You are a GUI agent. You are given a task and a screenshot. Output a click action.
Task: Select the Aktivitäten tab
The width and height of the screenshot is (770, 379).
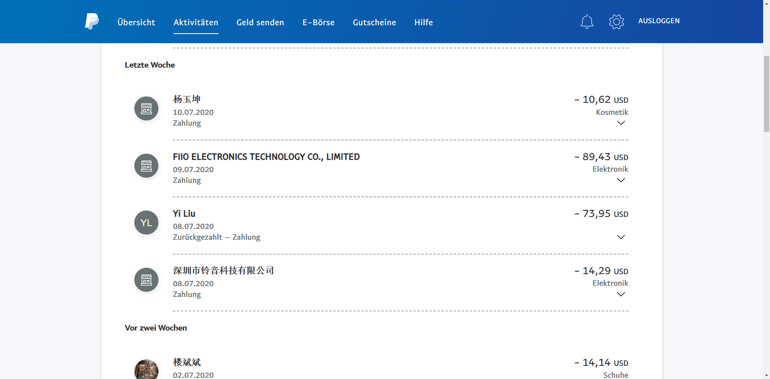pyautogui.click(x=196, y=22)
